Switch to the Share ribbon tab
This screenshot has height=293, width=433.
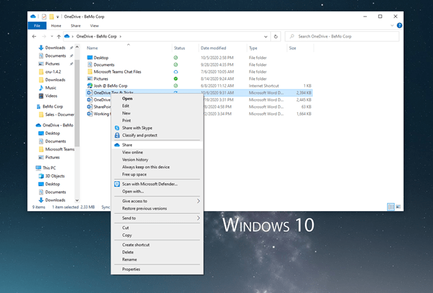tap(75, 26)
